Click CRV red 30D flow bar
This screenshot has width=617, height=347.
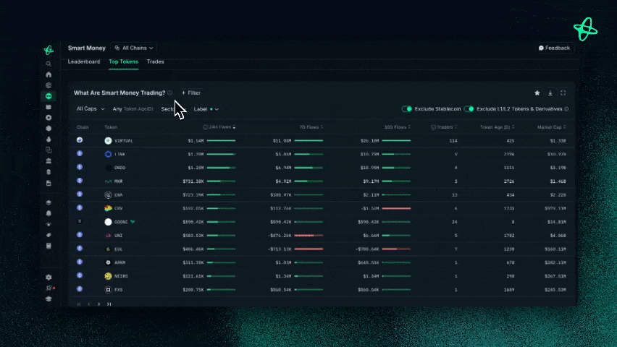click(396, 208)
